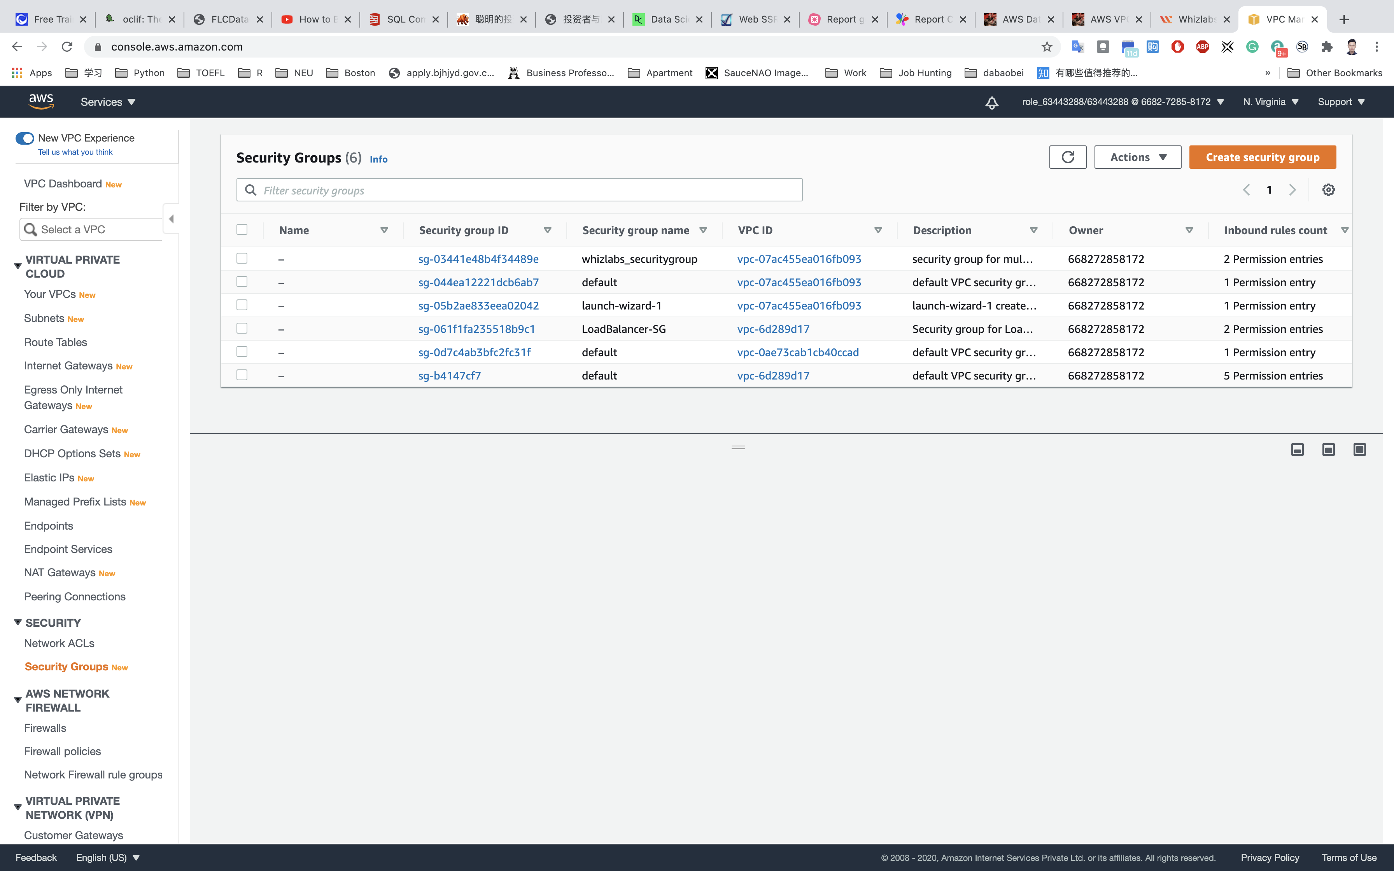This screenshot has width=1394, height=871.
Task: Open the Services menu
Action: (x=108, y=102)
